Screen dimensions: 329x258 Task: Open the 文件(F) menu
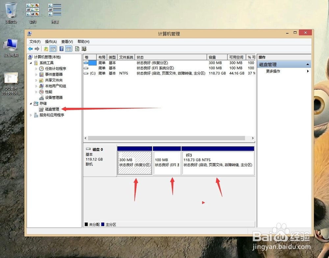[x=35, y=42]
